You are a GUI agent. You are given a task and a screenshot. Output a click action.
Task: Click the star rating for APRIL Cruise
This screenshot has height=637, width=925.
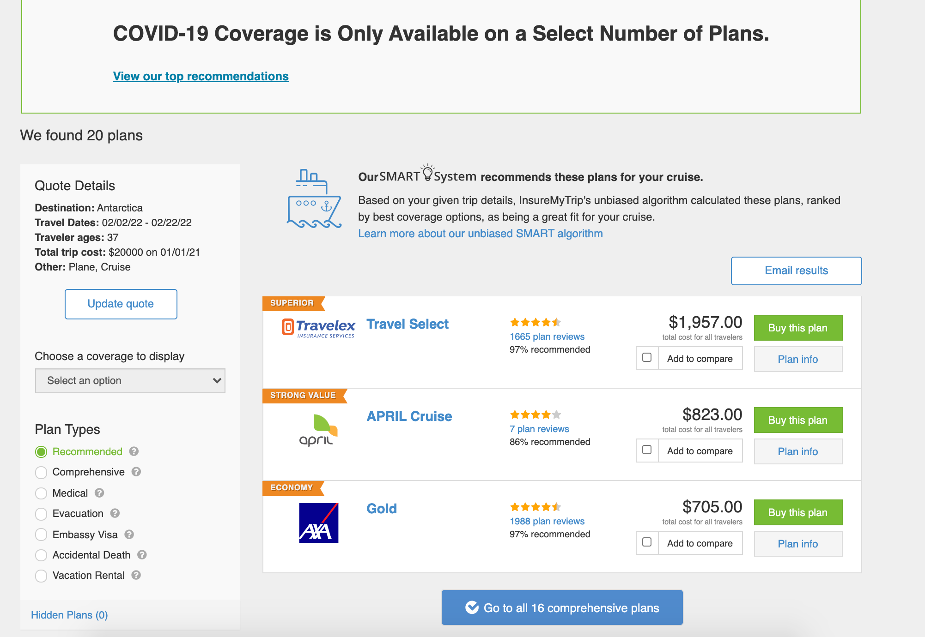pyautogui.click(x=535, y=415)
